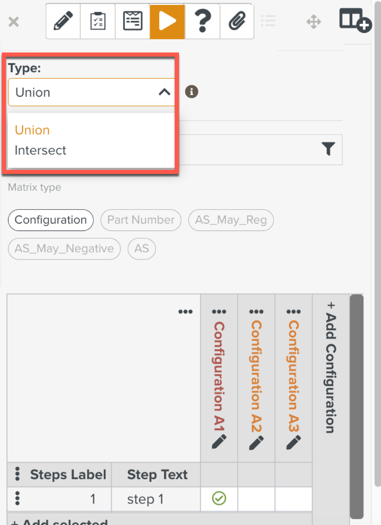Select the Part Number matrix type chip

141,220
